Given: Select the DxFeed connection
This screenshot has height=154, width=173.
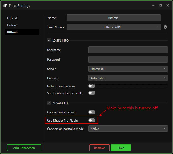Looking at the screenshot, I should tap(22, 18).
